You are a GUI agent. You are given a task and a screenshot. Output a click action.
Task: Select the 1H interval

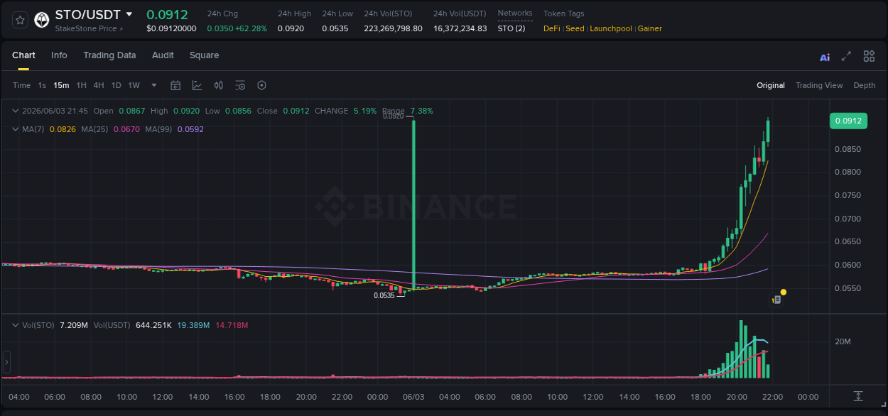[x=81, y=85]
